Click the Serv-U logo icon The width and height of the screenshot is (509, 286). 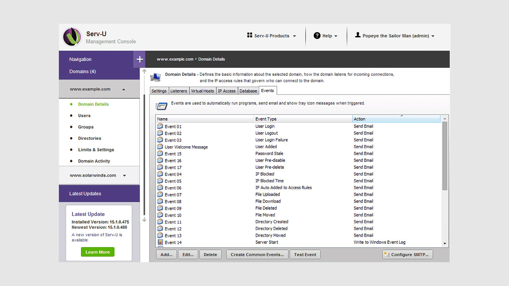[x=72, y=37]
